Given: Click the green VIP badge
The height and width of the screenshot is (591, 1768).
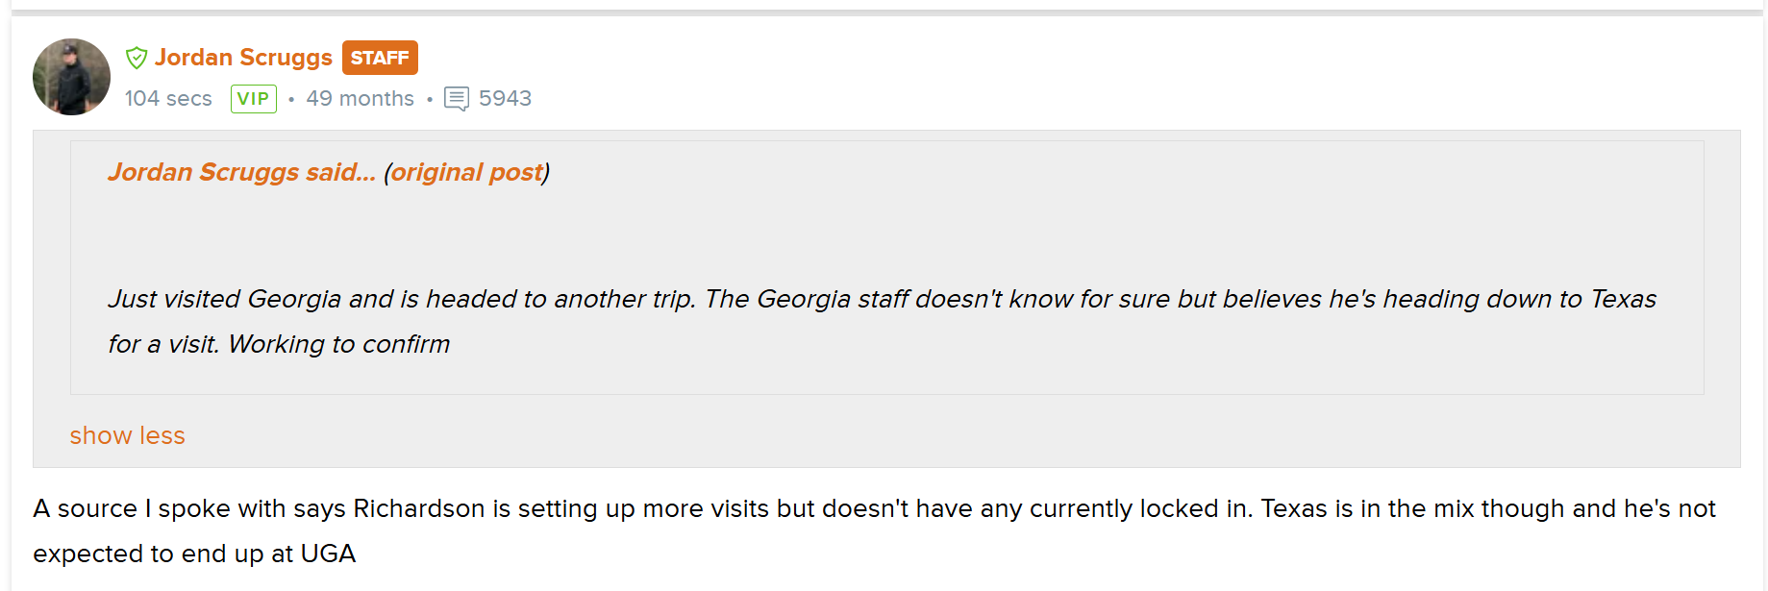Looking at the screenshot, I should tap(253, 99).
